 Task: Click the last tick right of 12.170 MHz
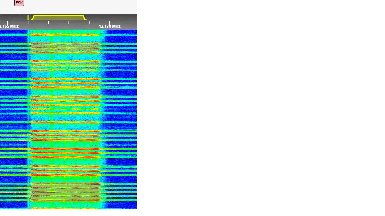[130, 22]
